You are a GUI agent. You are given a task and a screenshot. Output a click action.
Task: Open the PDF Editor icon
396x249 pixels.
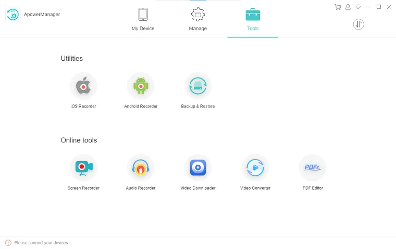coord(313,167)
